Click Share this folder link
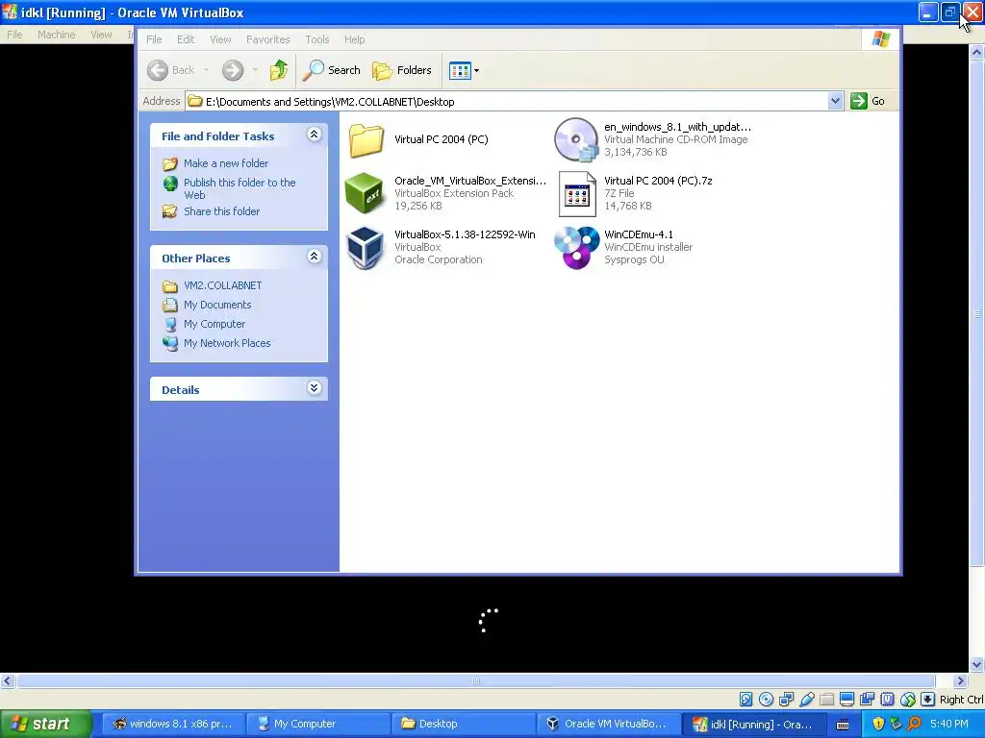 coord(222,211)
